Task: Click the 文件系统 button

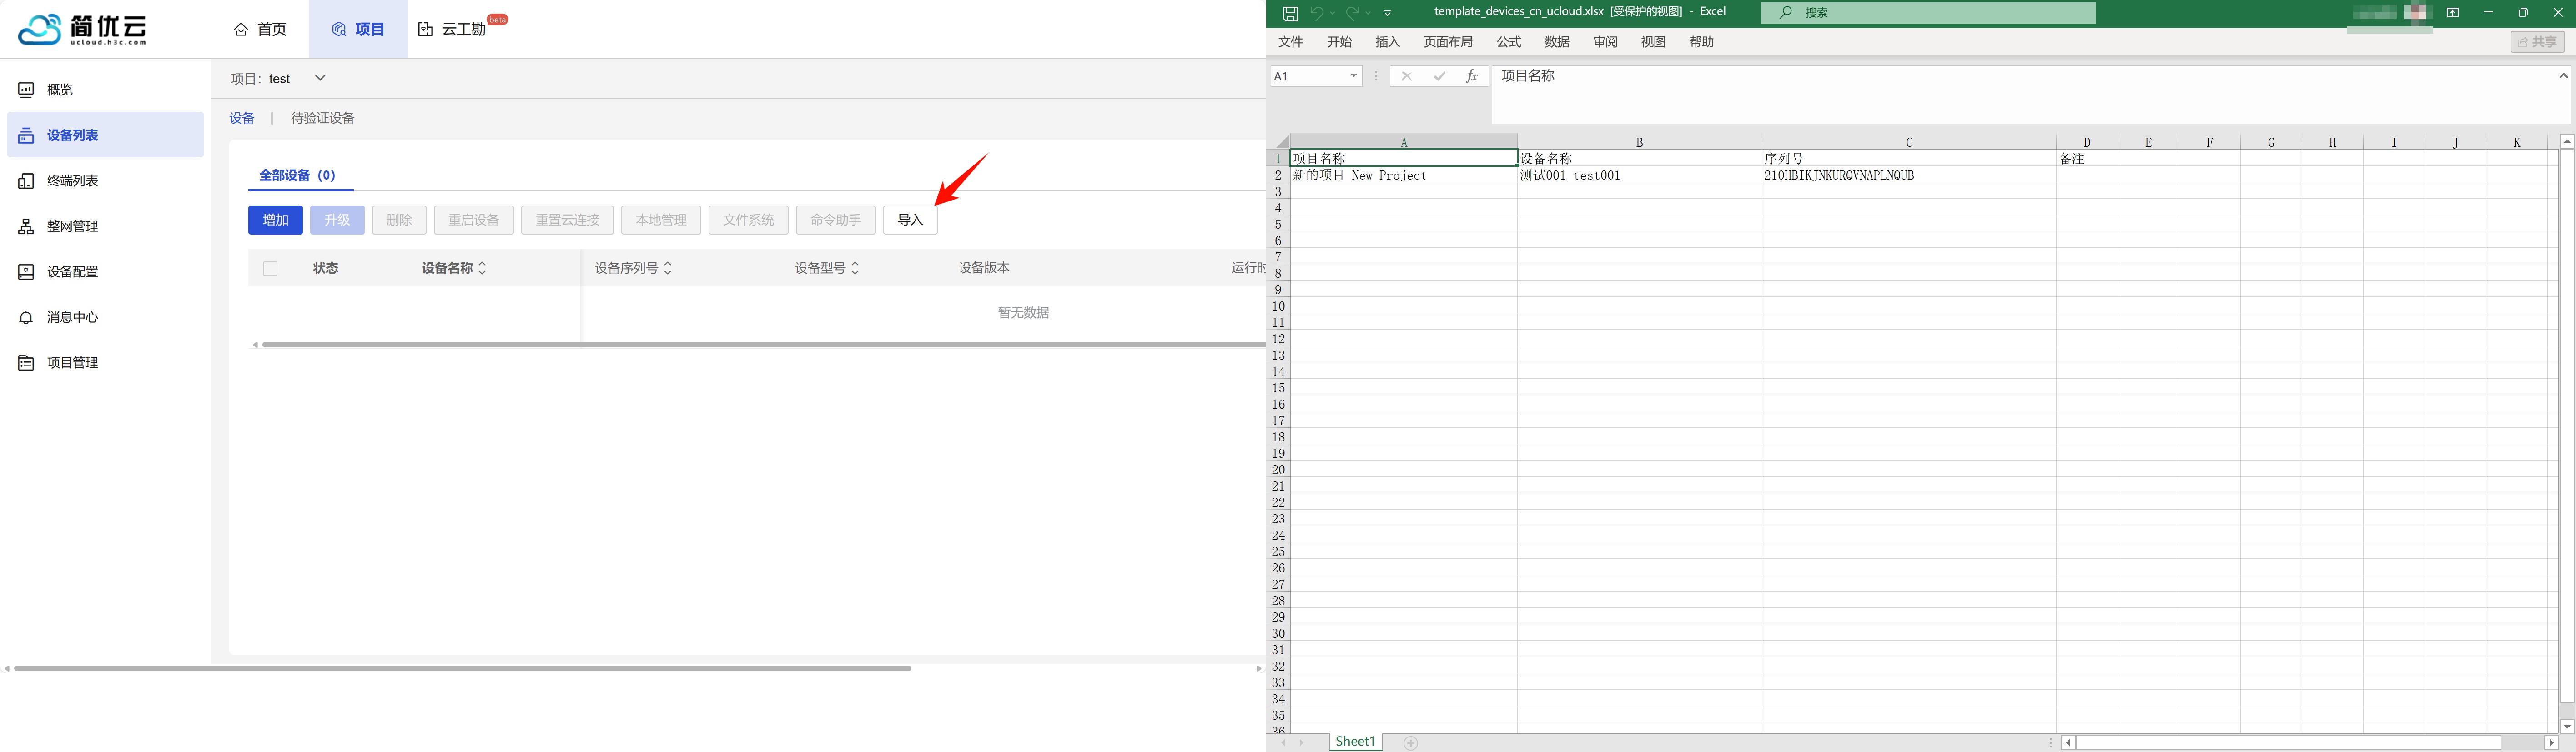Action: click(749, 220)
